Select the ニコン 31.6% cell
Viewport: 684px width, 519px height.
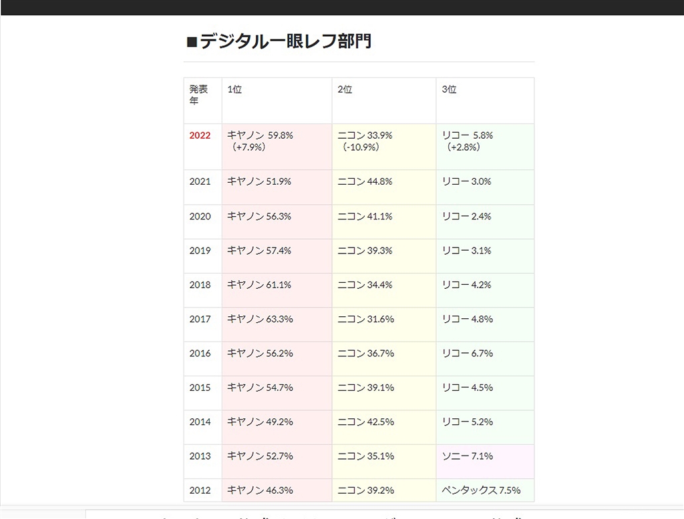tap(365, 320)
